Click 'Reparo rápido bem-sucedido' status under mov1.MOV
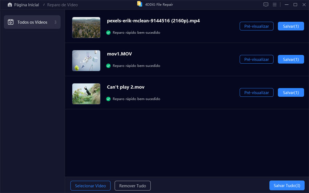The image size is (309, 193). (136, 66)
